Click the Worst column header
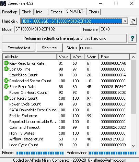Image resolution: width=139 pixels, height=162 pixels. (x=78, y=57)
